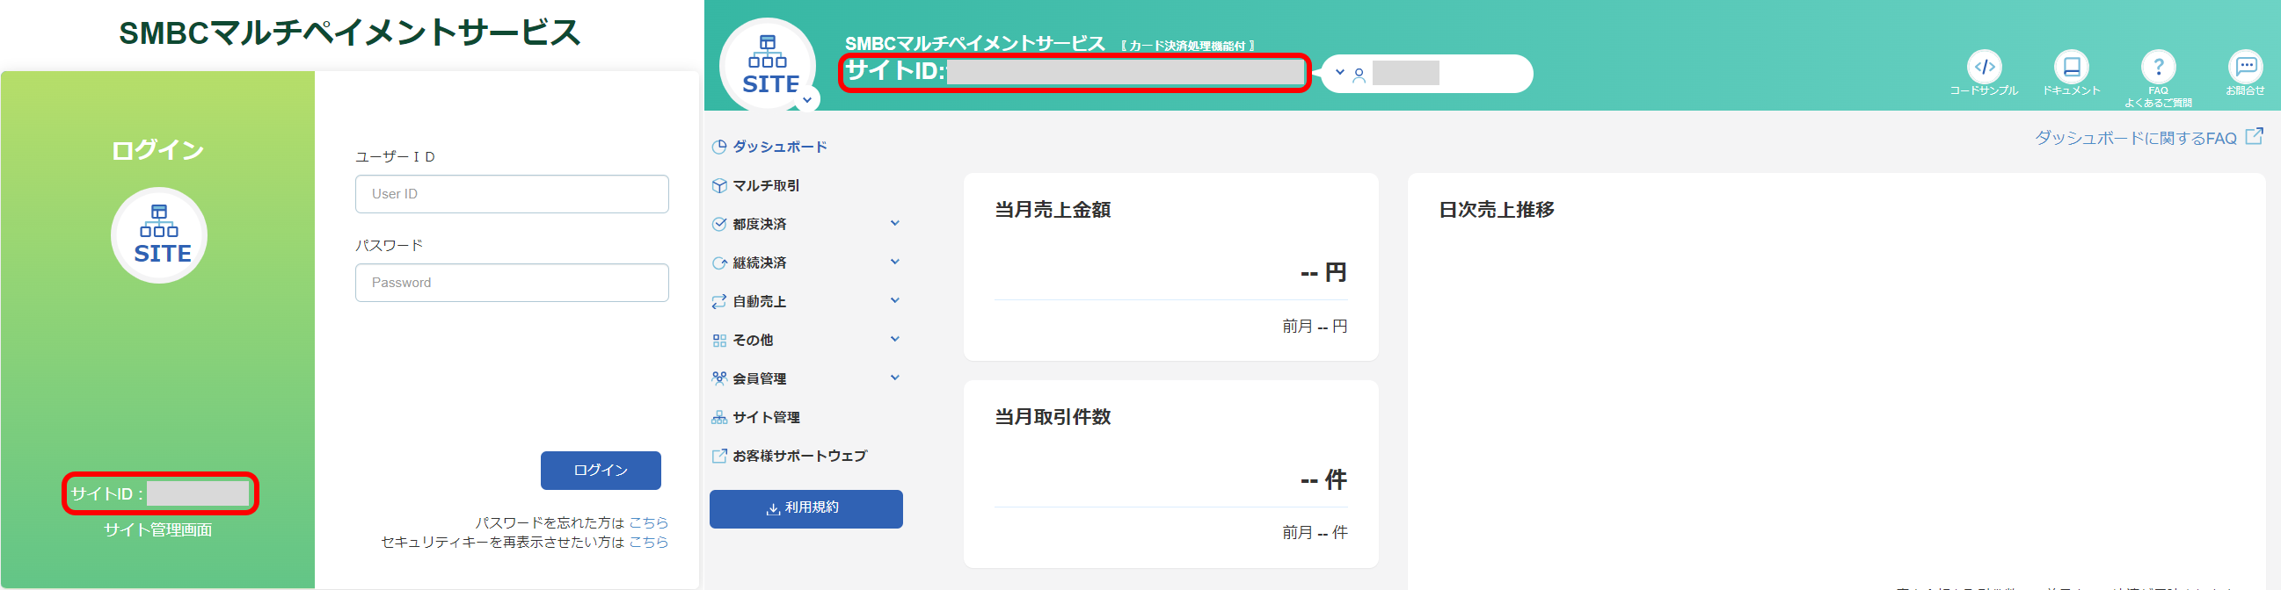Click the FAQ question mark icon
This screenshot has width=2281, height=590.
coord(2158,68)
